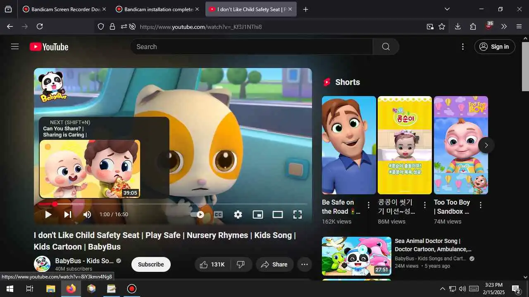Open the Too Too Boy Sandbox short
Viewport: 529px width, 297px height.
coord(461,145)
